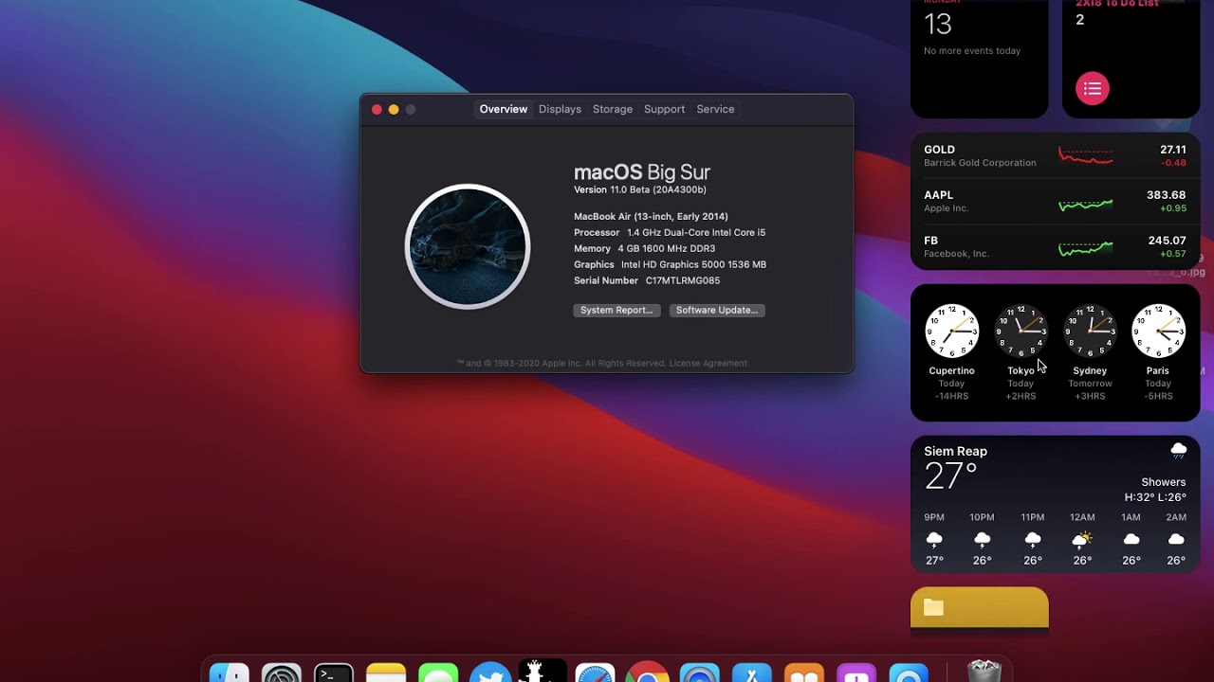Open System Preferences from the Dock

tap(282, 673)
